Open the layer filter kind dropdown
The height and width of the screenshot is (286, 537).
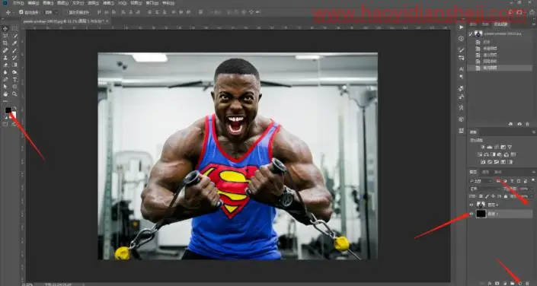480,180
